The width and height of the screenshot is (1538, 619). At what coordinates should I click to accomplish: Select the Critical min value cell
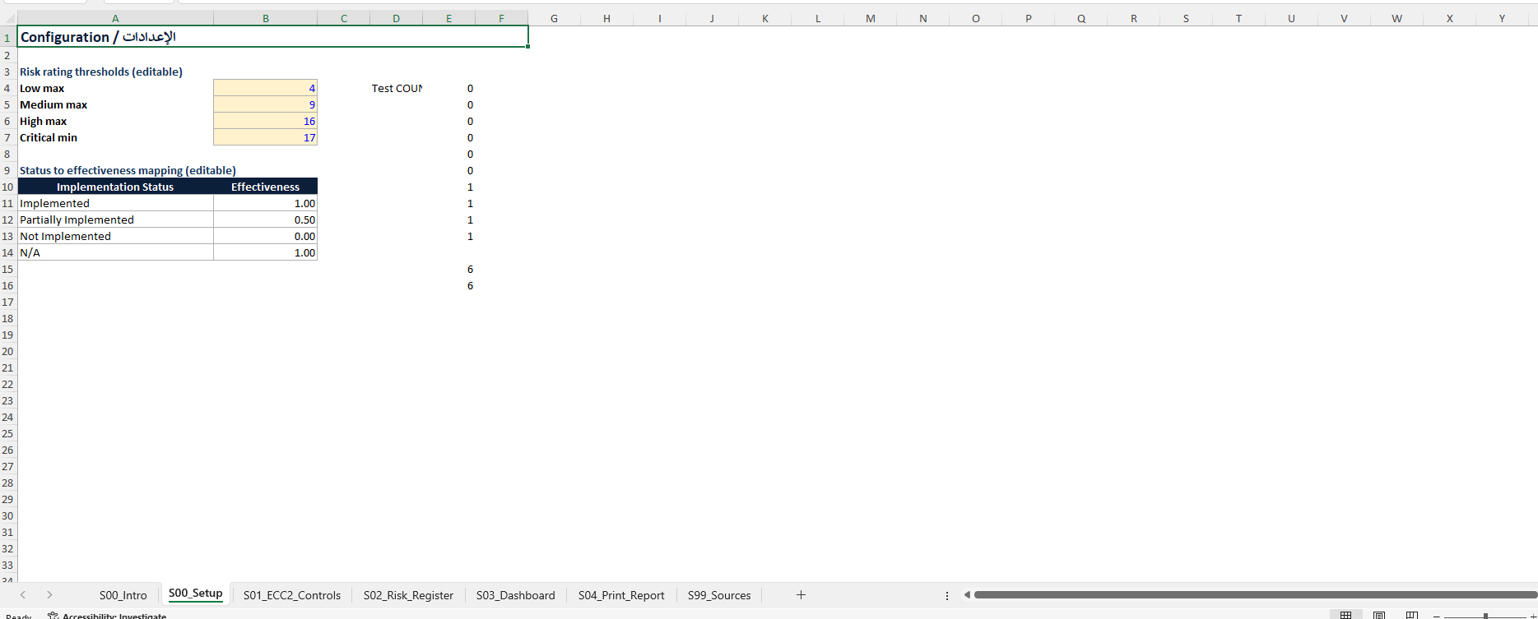tap(265, 137)
